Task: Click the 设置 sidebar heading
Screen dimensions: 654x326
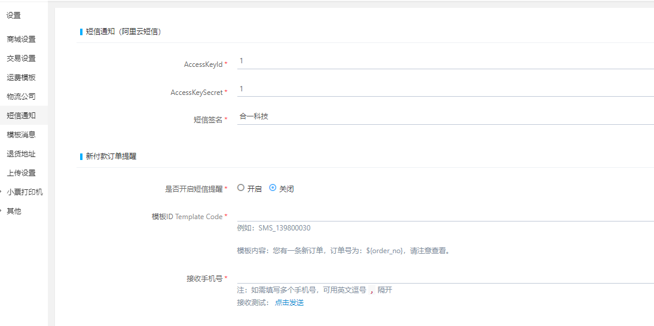Action: (x=13, y=16)
